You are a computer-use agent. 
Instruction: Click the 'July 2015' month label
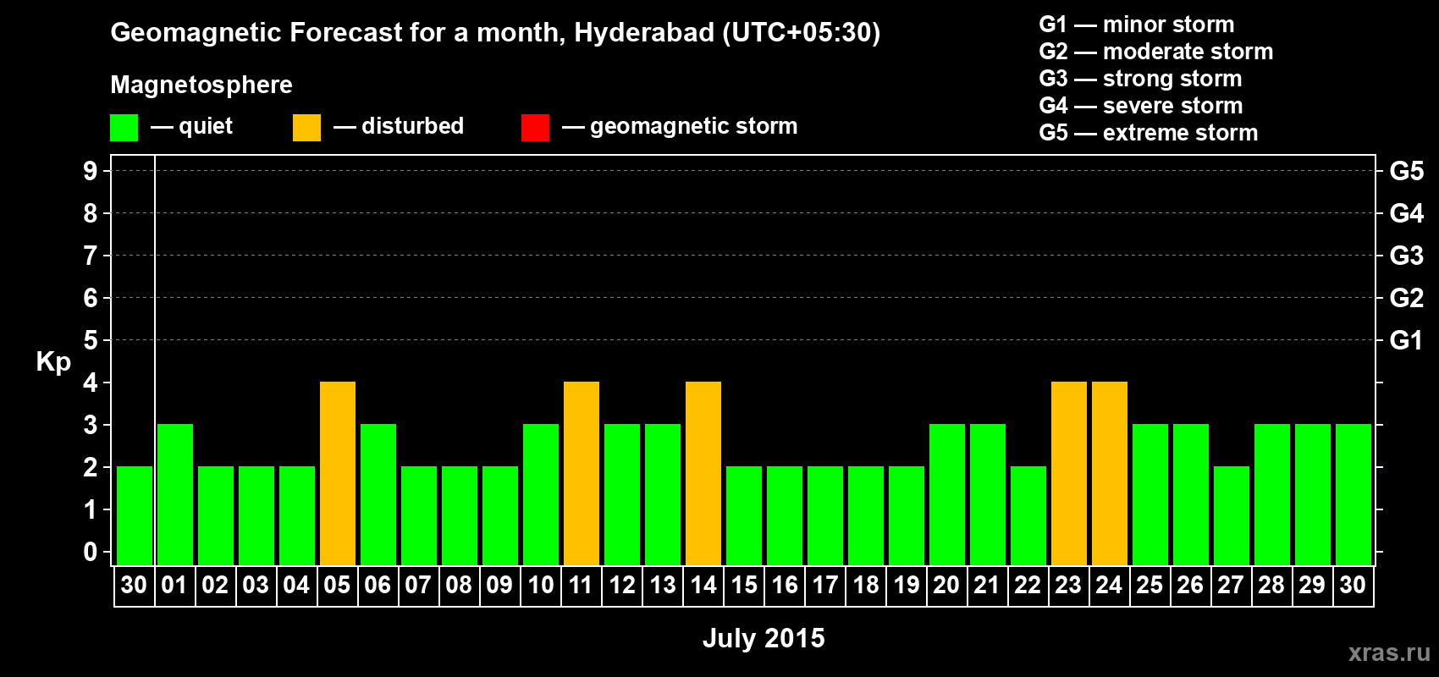(764, 638)
